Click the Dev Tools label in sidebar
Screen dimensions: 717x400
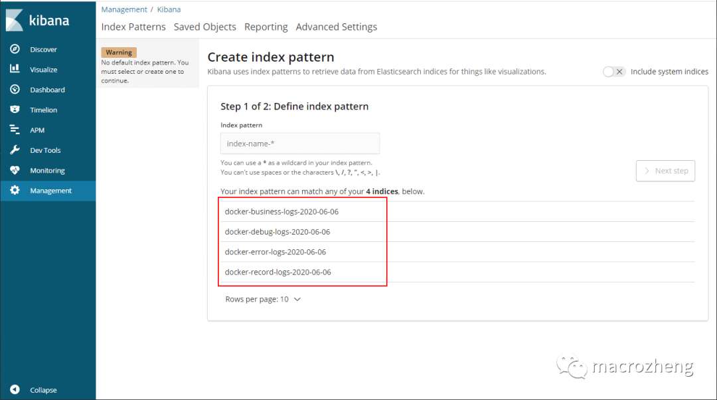click(45, 150)
